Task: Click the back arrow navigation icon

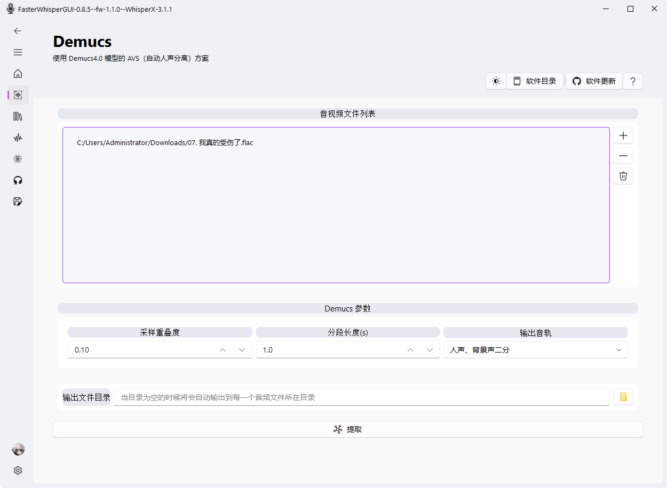Action: tap(17, 30)
